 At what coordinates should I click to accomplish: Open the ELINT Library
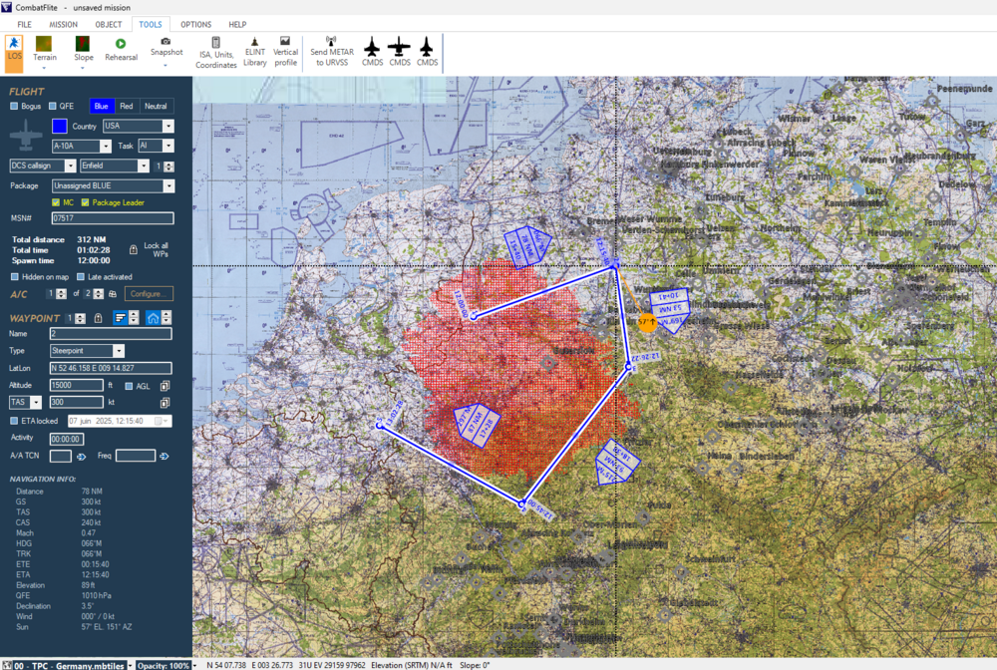(x=255, y=53)
